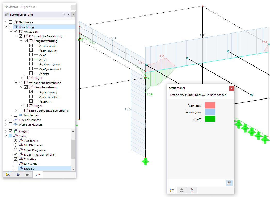The width and height of the screenshot is (270, 197).
Task: Click the 9.42 value label in model
Action: [127, 109]
